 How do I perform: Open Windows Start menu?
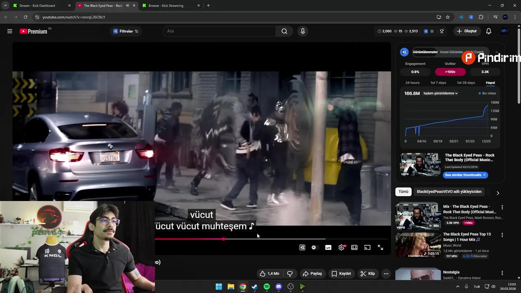[219, 286]
